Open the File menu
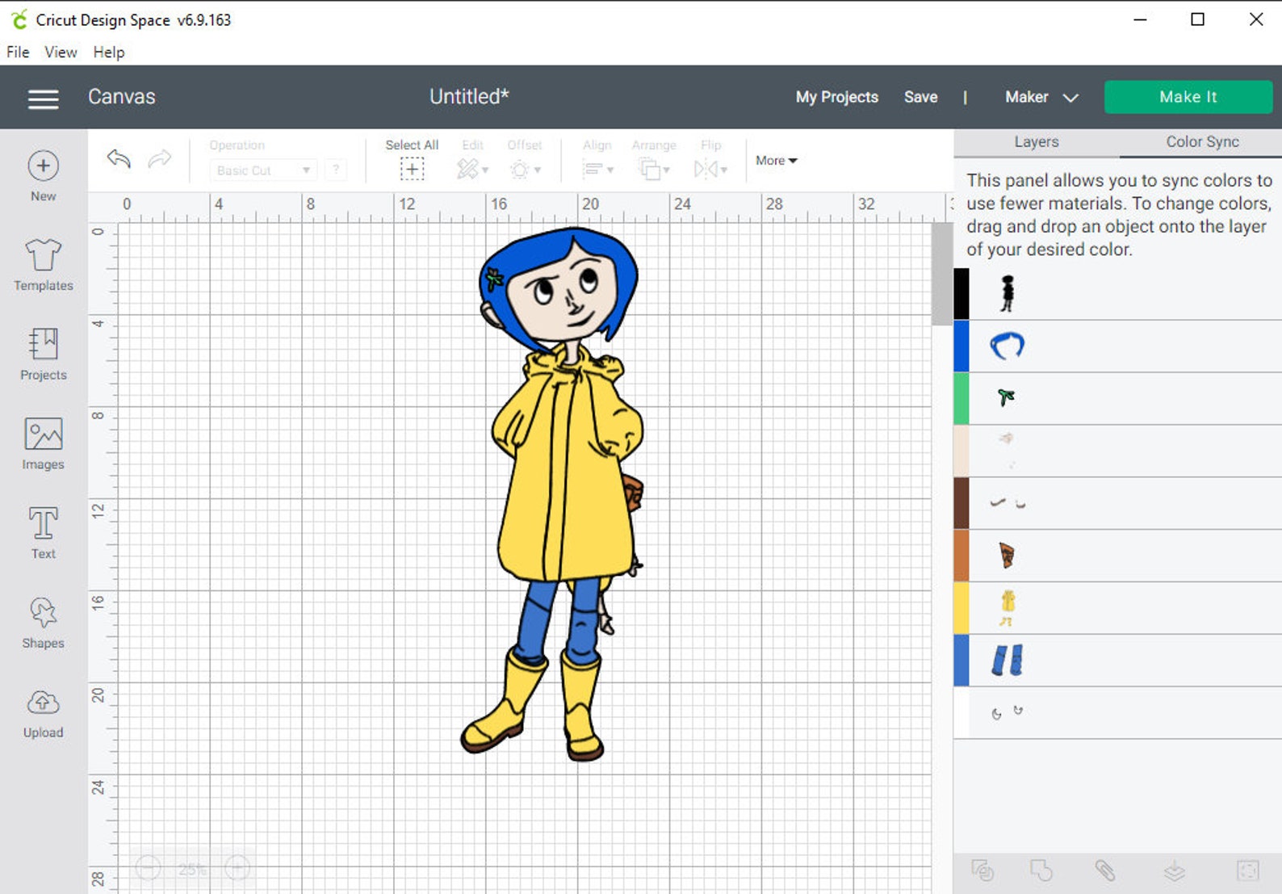The width and height of the screenshot is (1282, 894). coord(18,52)
